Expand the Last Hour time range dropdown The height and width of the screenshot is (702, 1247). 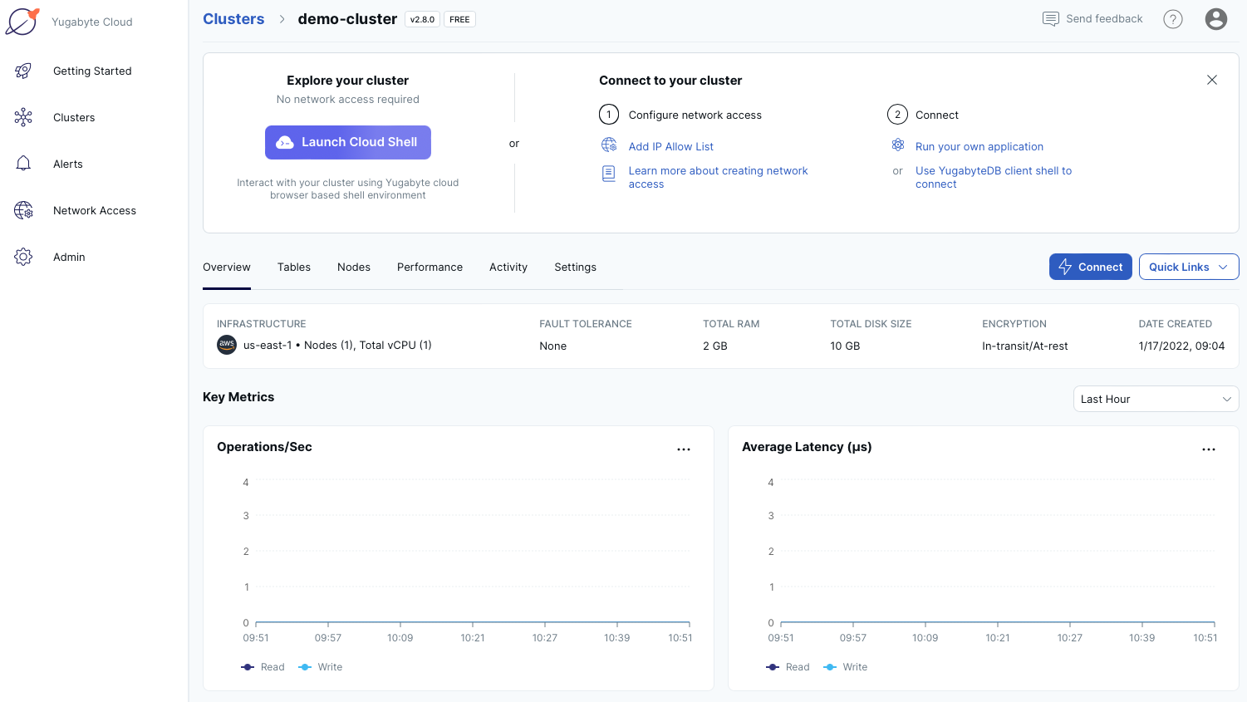click(x=1156, y=399)
